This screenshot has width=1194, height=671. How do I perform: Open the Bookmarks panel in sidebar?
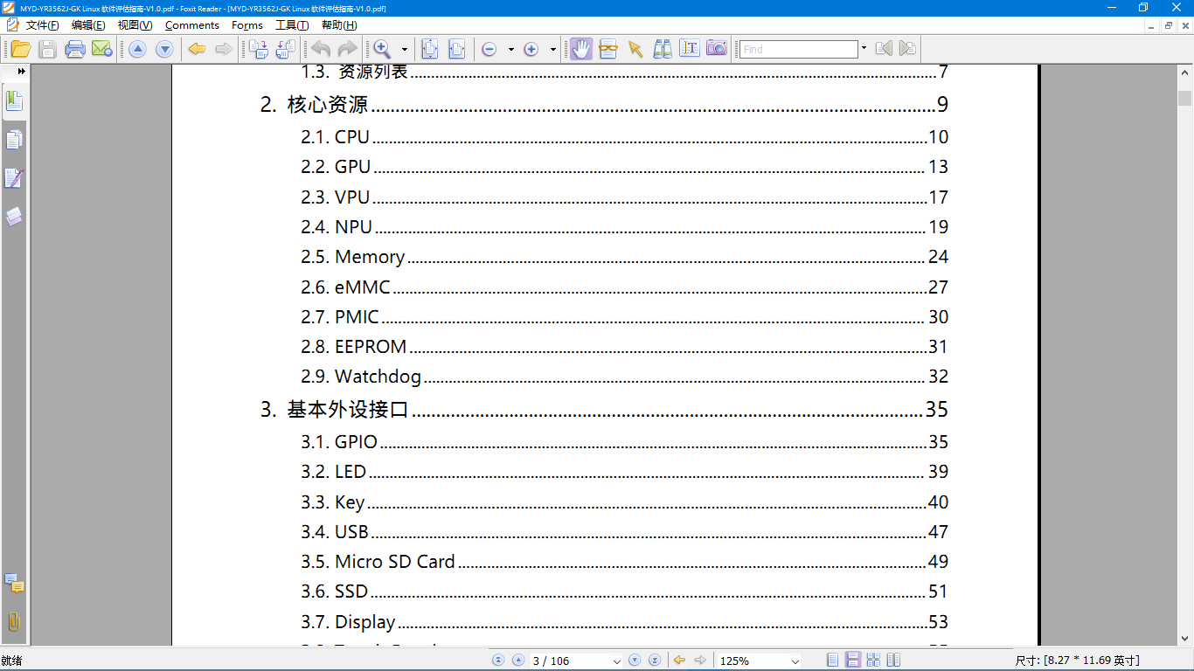tap(14, 101)
